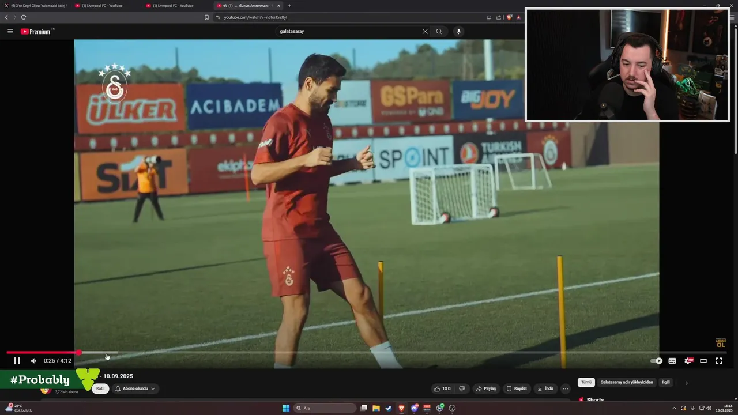Reload the current page
The height and width of the screenshot is (415, 738).
[x=24, y=17]
